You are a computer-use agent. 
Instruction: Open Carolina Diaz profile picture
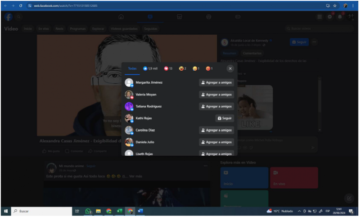pos(129,131)
